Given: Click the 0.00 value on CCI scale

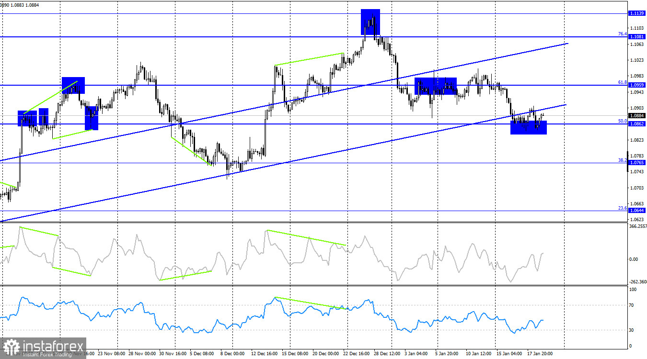Looking at the screenshot, I should (635, 259).
